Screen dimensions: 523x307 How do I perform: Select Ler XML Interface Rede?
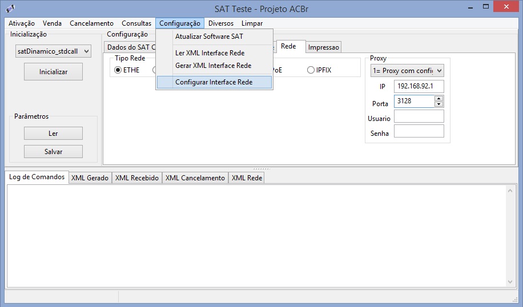tap(215, 53)
